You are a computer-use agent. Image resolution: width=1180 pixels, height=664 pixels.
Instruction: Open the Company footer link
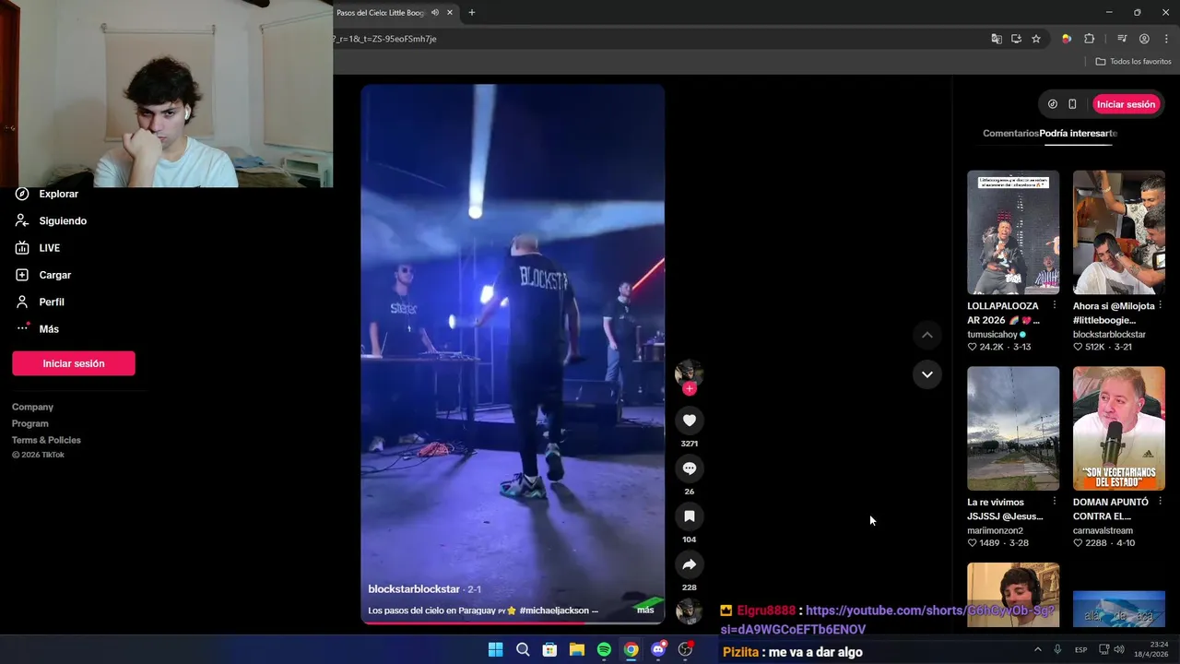[32, 407]
